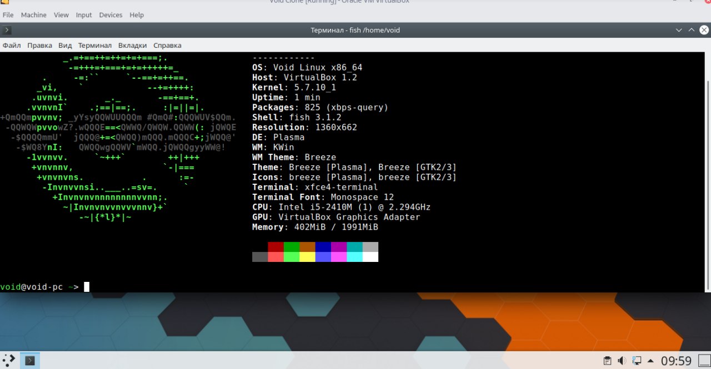Click the periwinkle light-blue color block
This screenshot has height=369, width=711.
click(323, 257)
